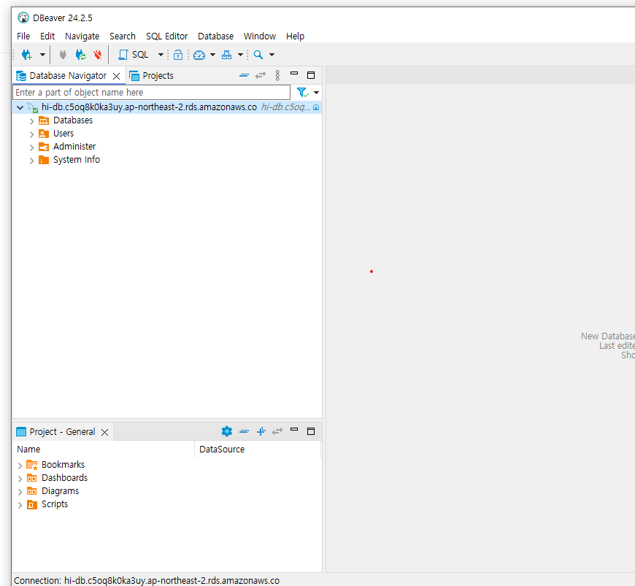
Task: Maximize the Project - General panel
Action: (x=311, y=431)
